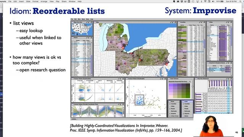Click the window icon left of States title
The width and height of the screenshot is (244, 137).
tap(73, 38)
